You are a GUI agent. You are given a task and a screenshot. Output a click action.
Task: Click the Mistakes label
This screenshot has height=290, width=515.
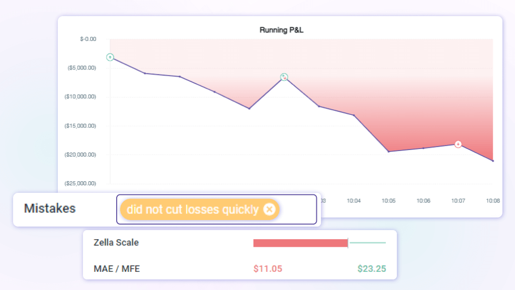[x=50, y=208]
